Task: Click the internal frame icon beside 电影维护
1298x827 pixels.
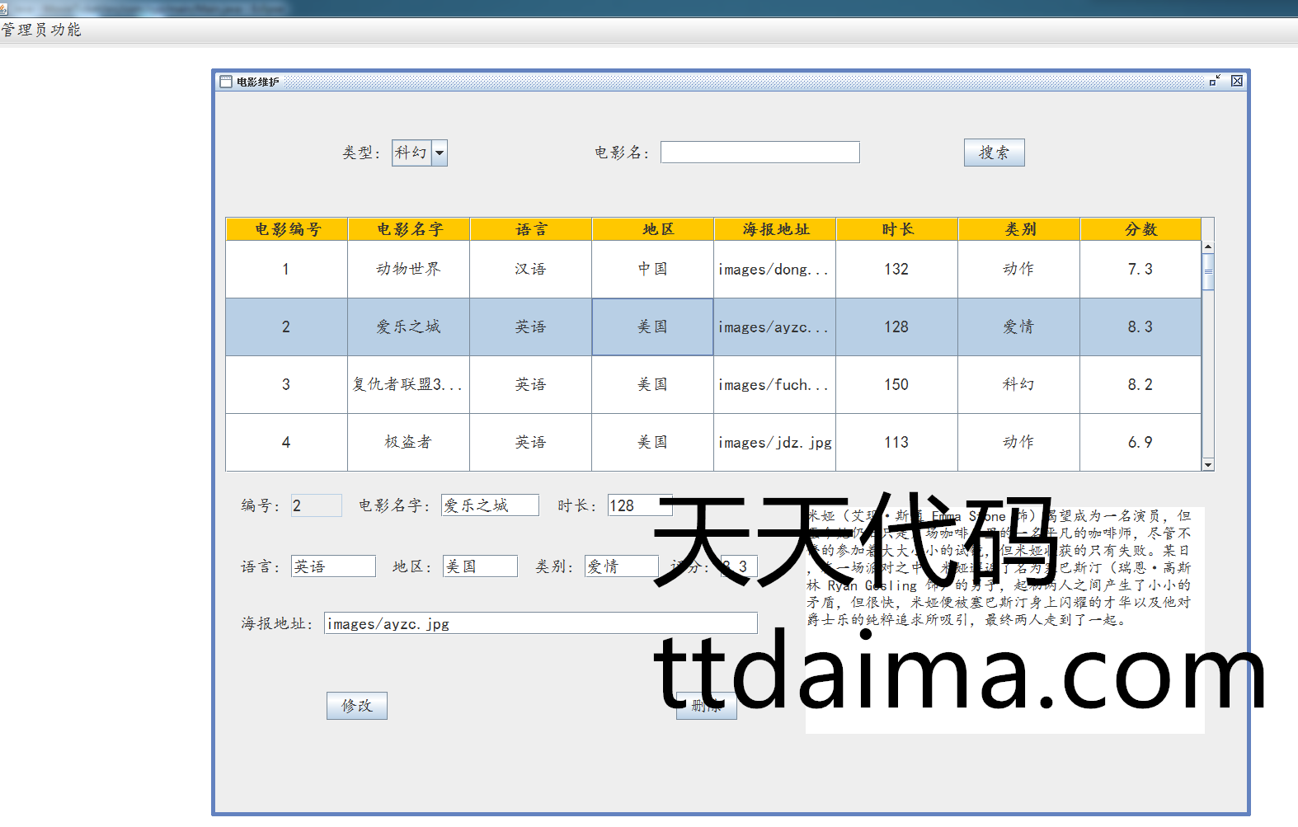Action: 226,82
